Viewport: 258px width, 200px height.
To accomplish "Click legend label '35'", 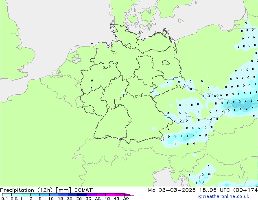I will click(x=98, y=198).
